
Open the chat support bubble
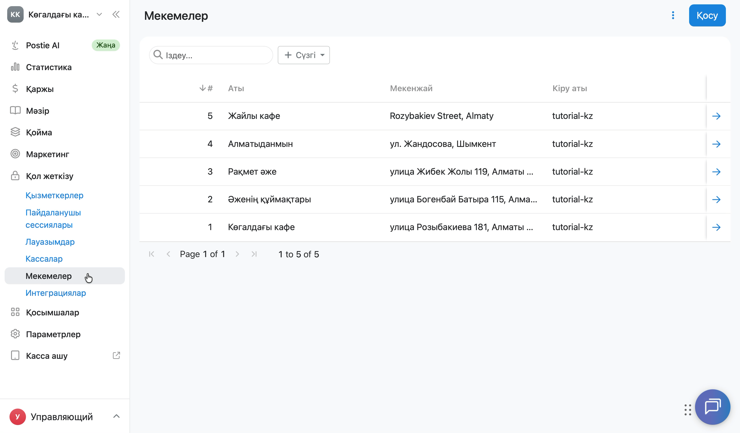[713, 407]
